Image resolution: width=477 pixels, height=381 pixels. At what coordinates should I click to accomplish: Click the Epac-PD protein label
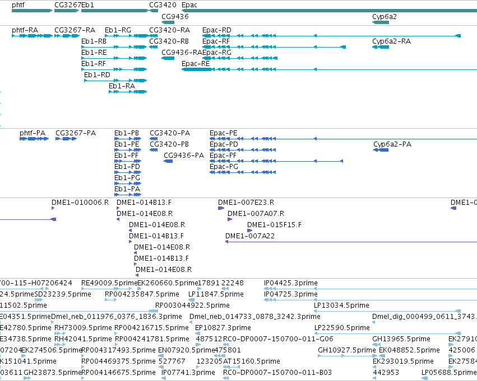click(224, 144)
